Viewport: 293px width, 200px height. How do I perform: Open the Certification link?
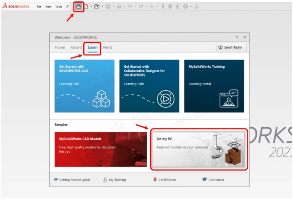click(164, 180)
